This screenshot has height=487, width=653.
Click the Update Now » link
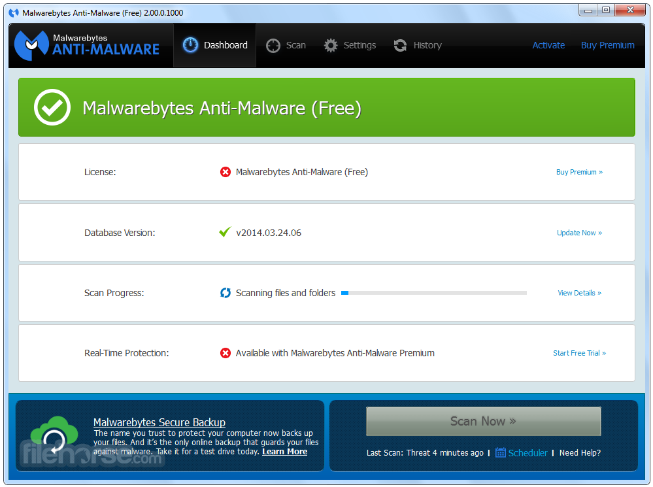pyautogui.click(x=579, y=233)
